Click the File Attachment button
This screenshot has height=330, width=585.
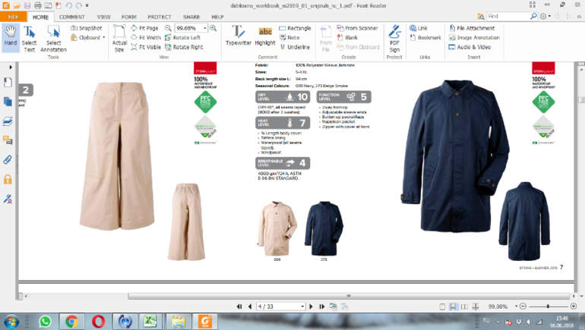point(471,28)
